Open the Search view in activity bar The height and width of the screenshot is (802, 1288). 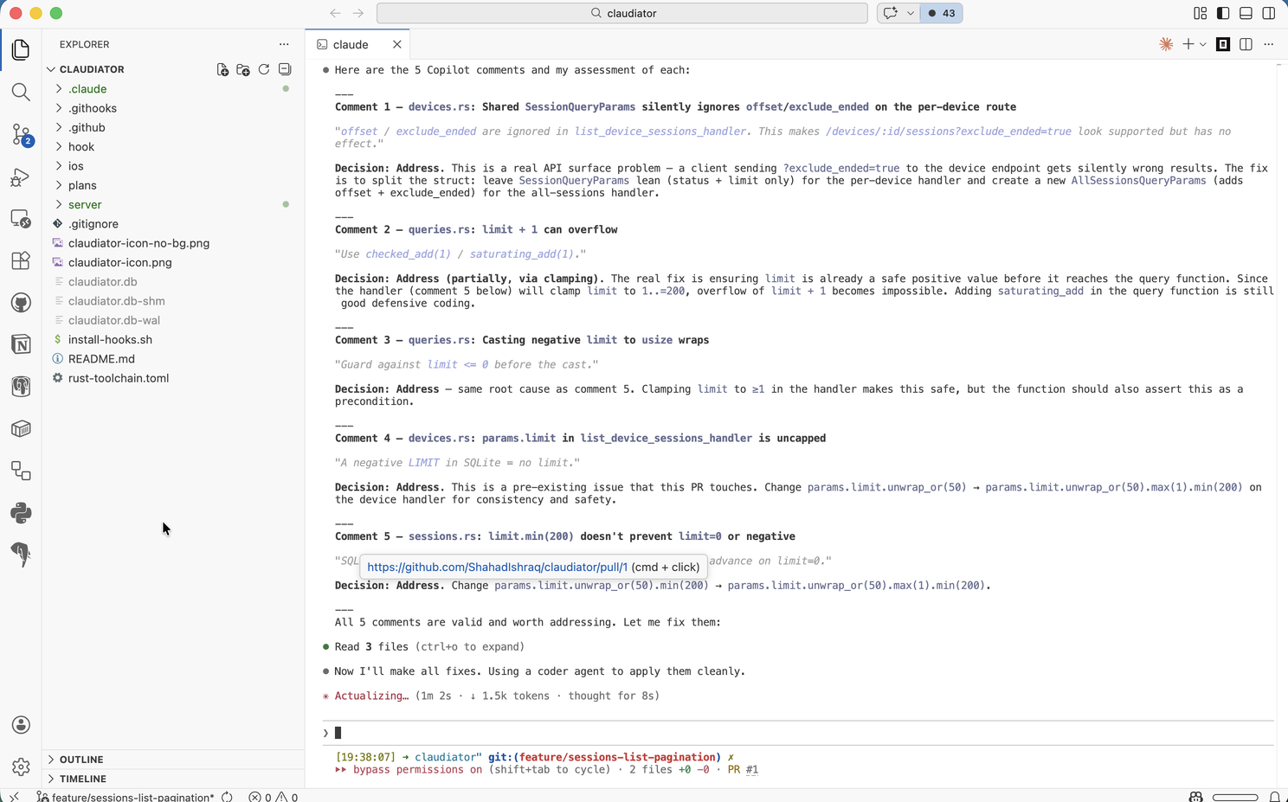pyautogui.click(x=21, y=92)
